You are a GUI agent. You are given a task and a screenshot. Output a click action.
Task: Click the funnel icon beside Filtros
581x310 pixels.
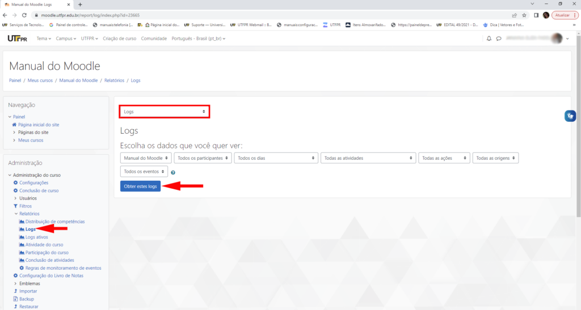[x=15, y=206]
